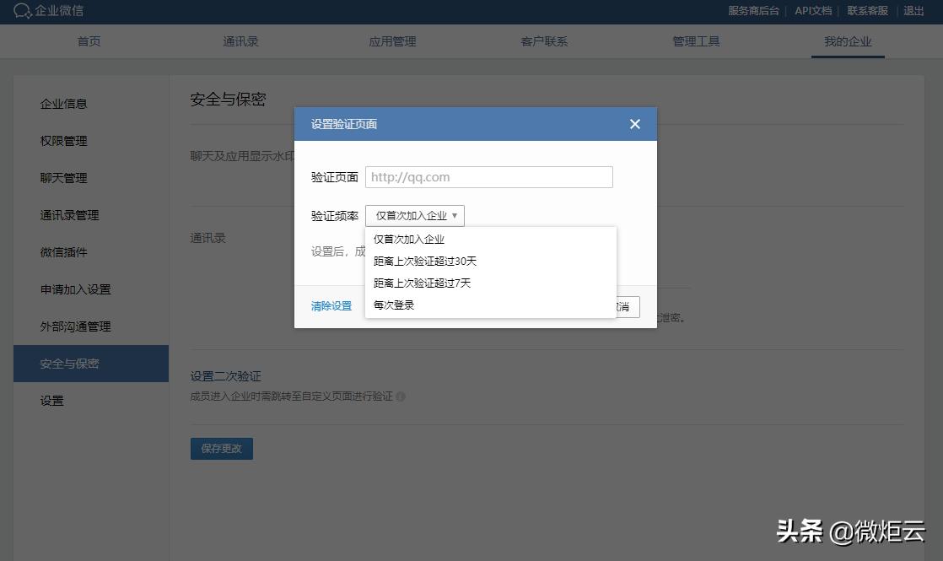Open the API文档 page
This screenshot has height=561, width=943.
point(811,11)
